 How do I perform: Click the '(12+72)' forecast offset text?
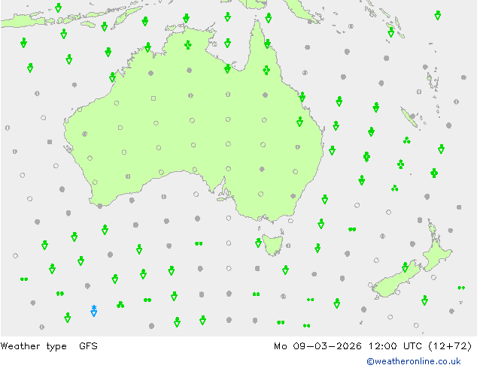[450, 346]
